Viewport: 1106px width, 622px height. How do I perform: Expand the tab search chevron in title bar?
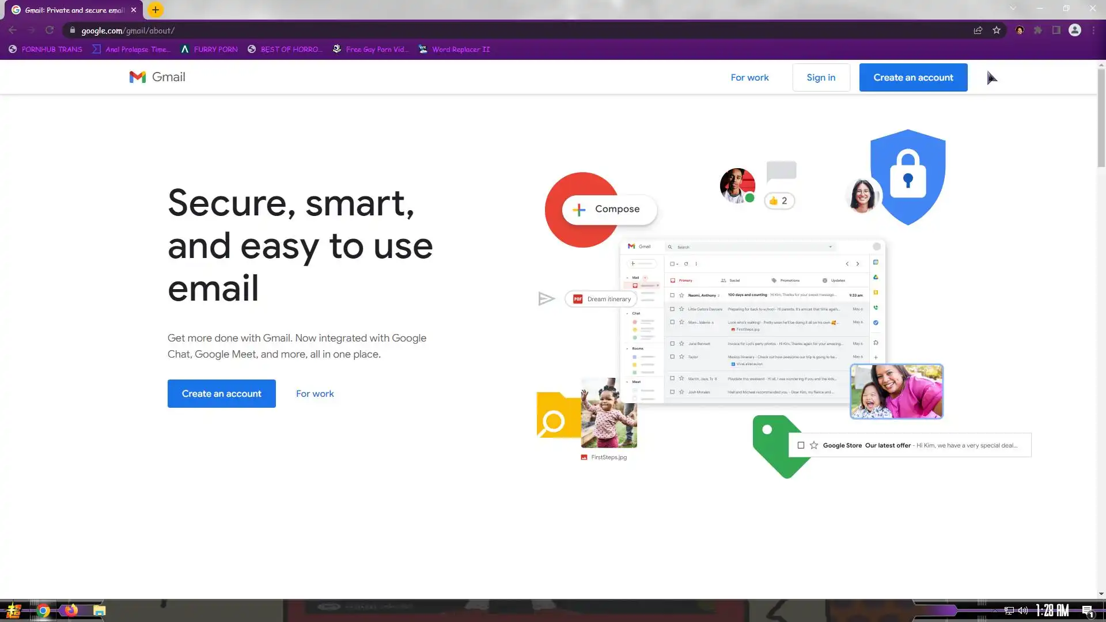[1013, 9]
